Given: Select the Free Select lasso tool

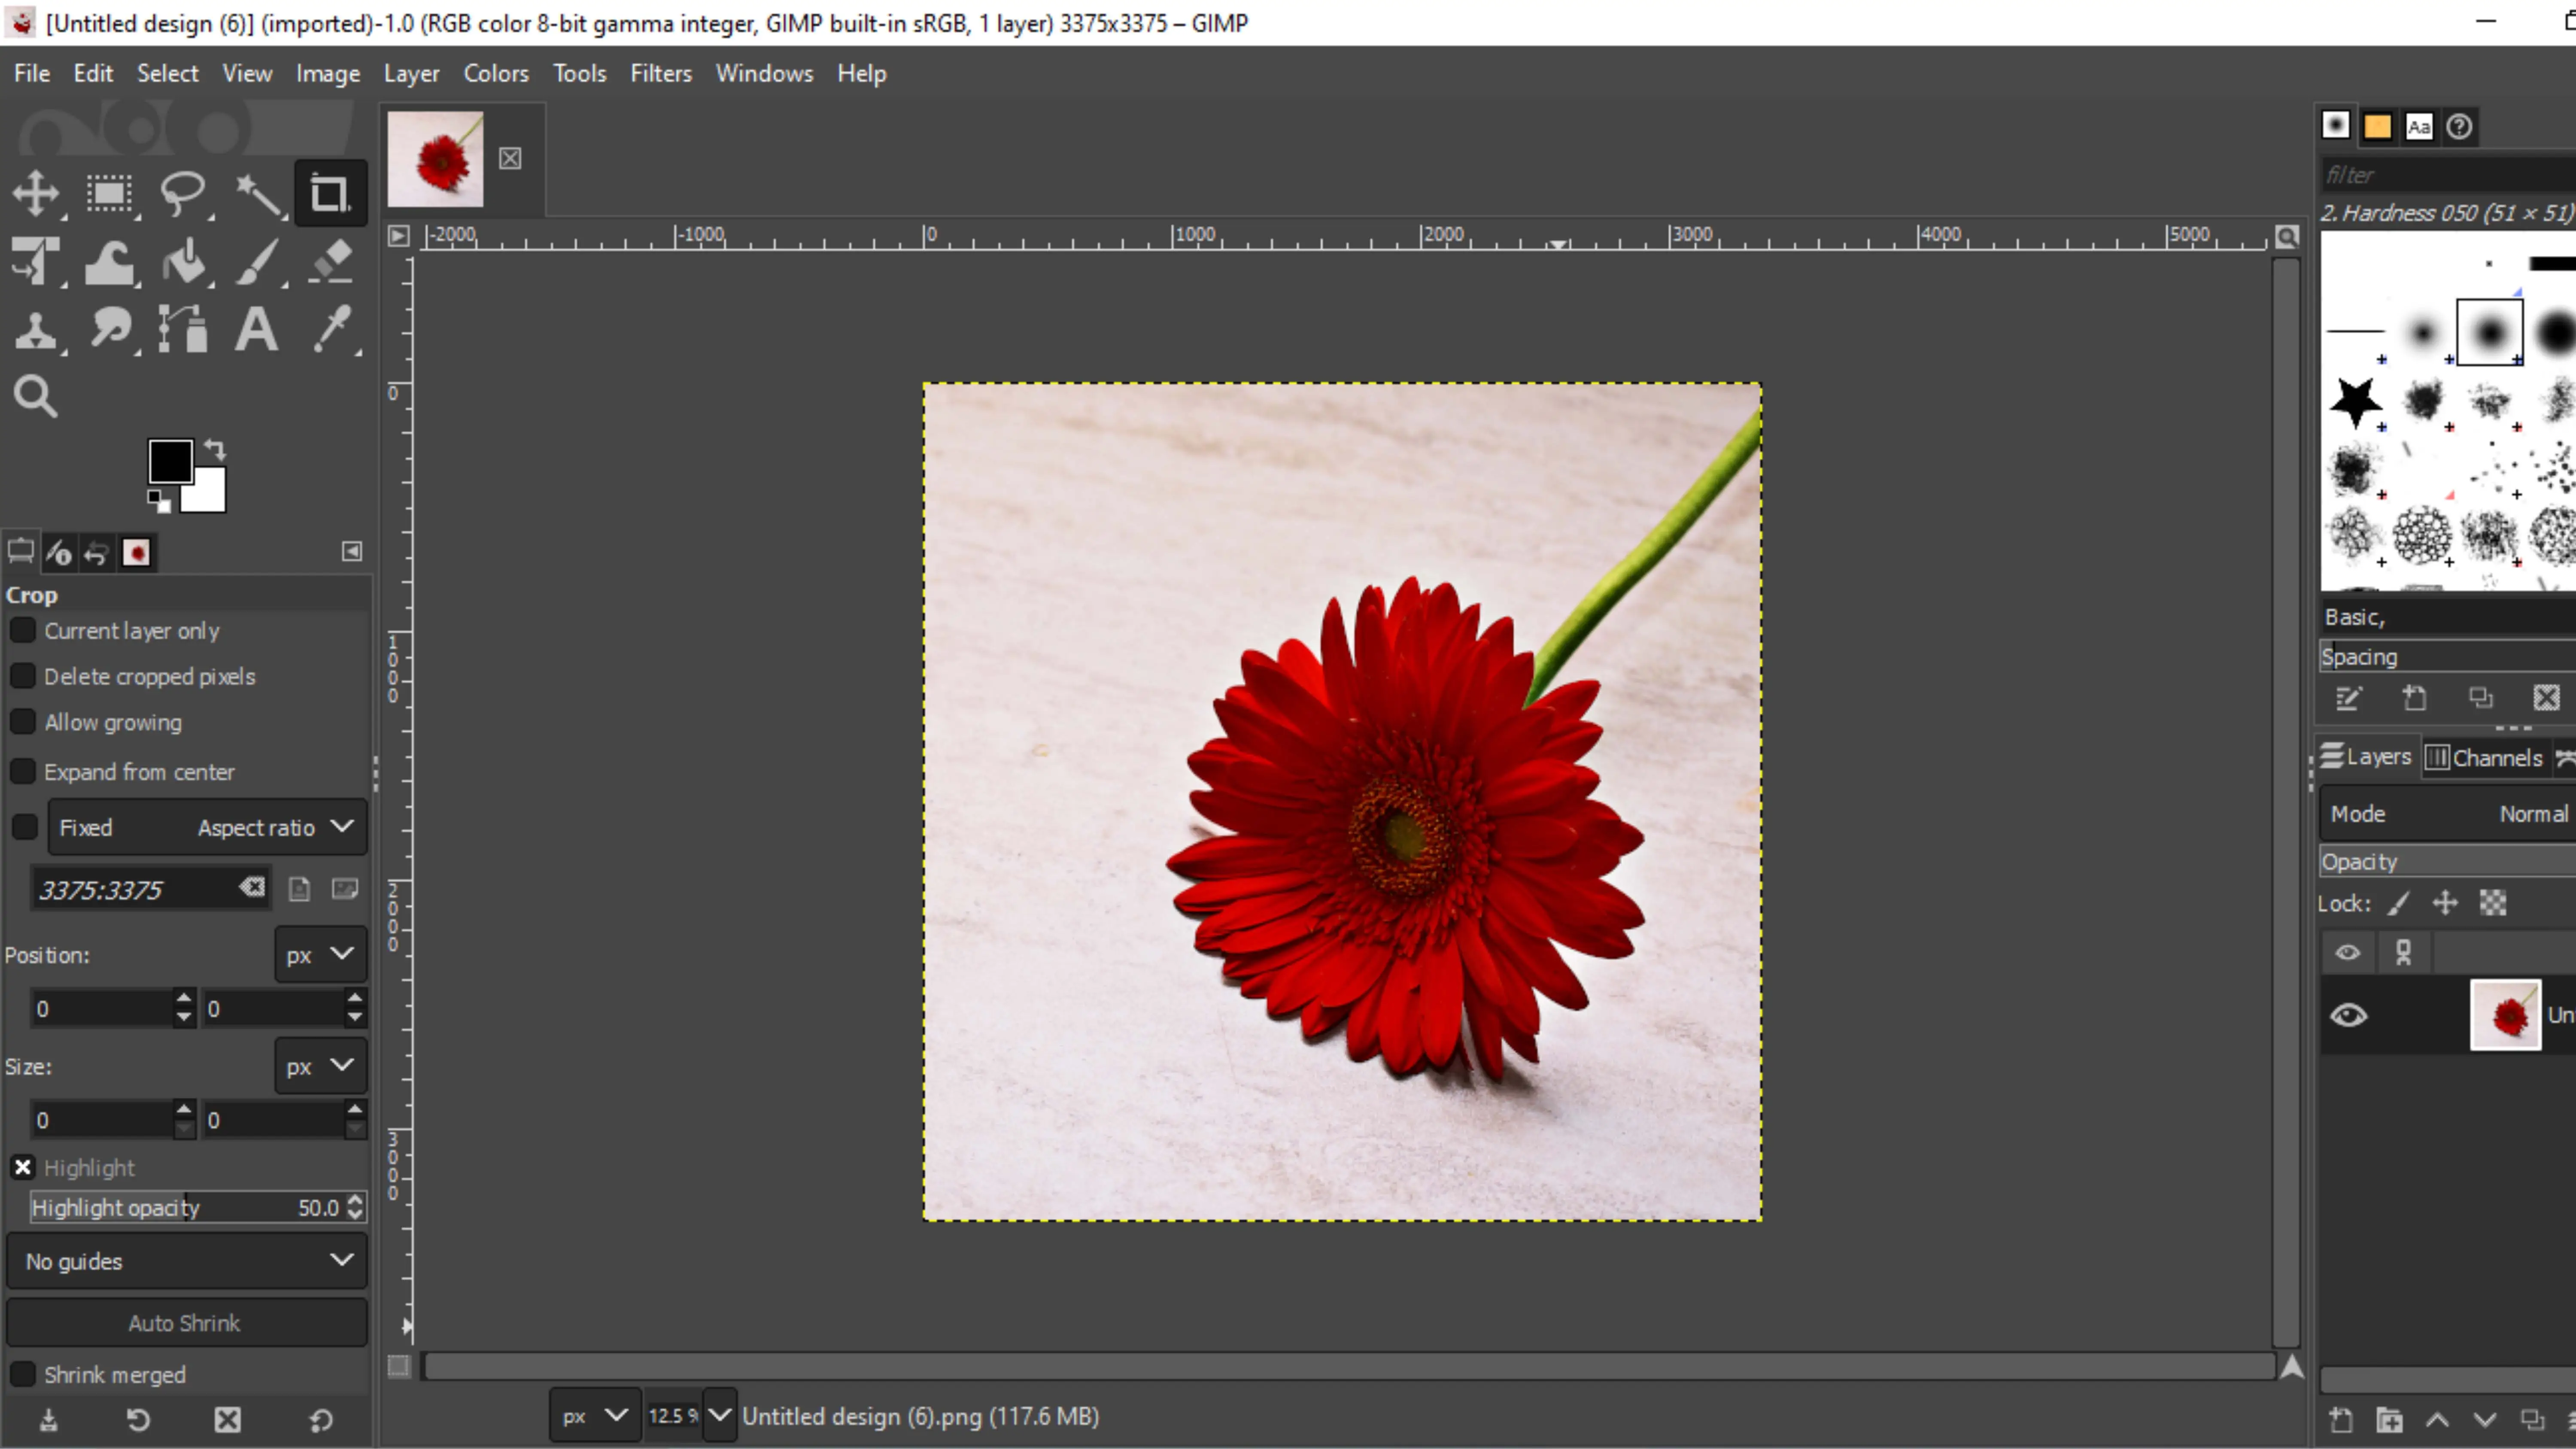Looking at the screenshot, I should (x=183, y=193).
